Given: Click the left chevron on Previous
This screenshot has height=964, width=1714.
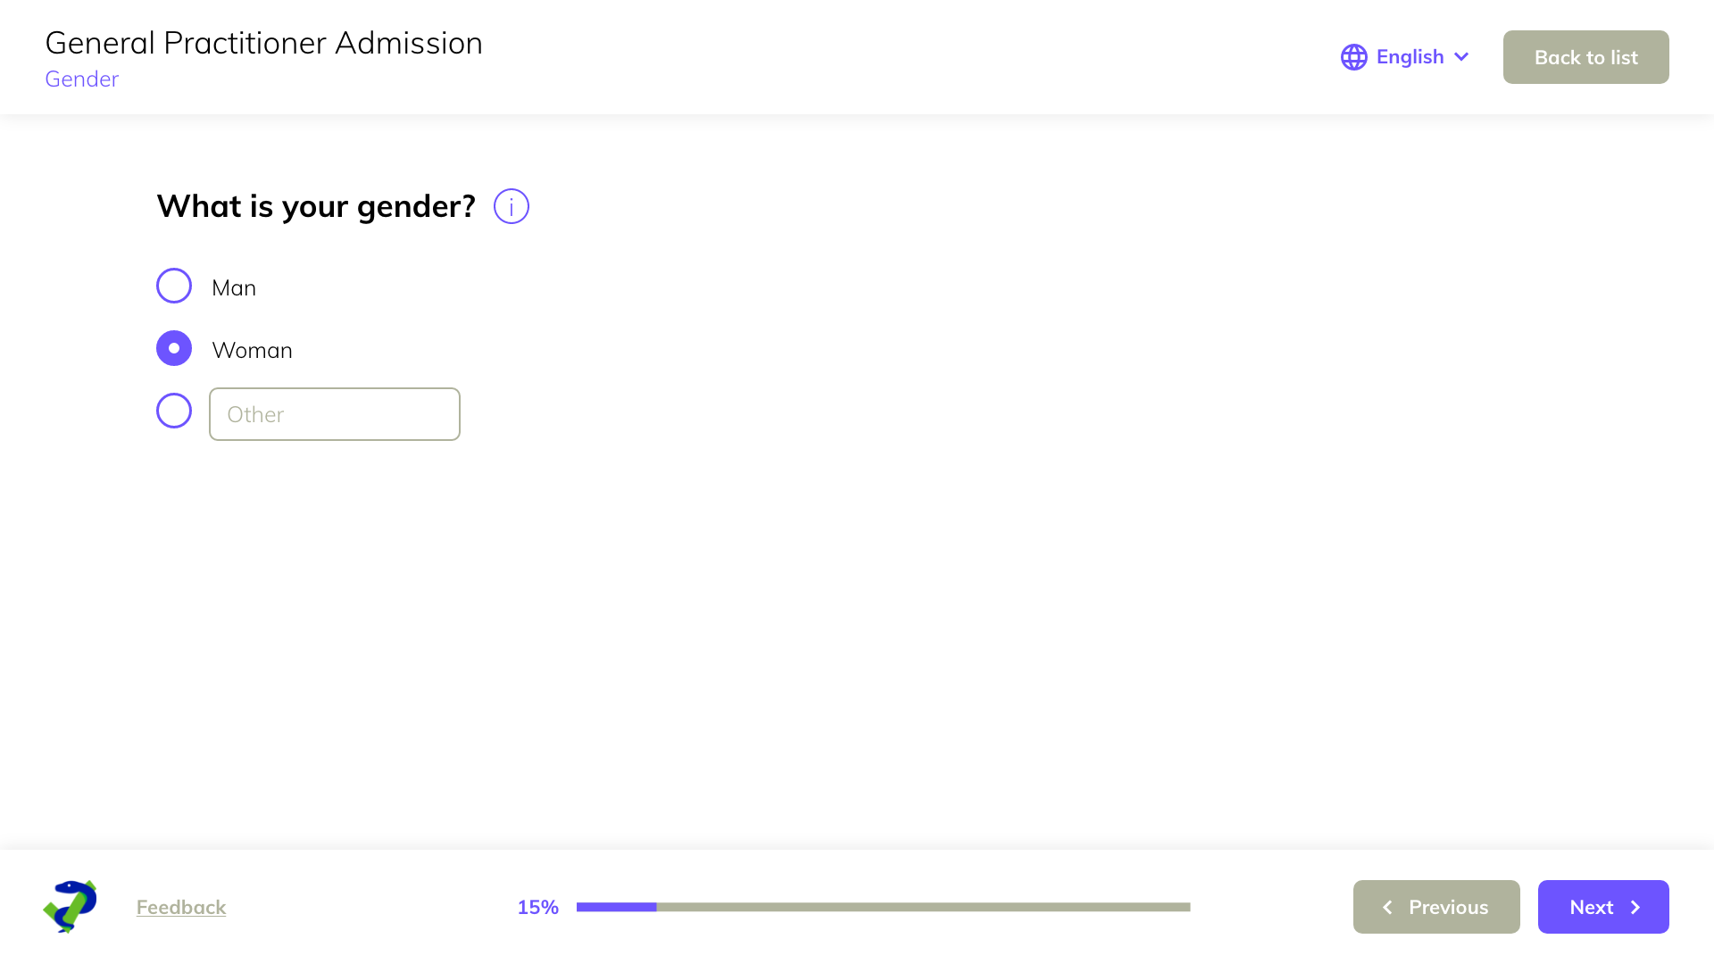Looking at the screenshot, I should (x=1387, y=907).
